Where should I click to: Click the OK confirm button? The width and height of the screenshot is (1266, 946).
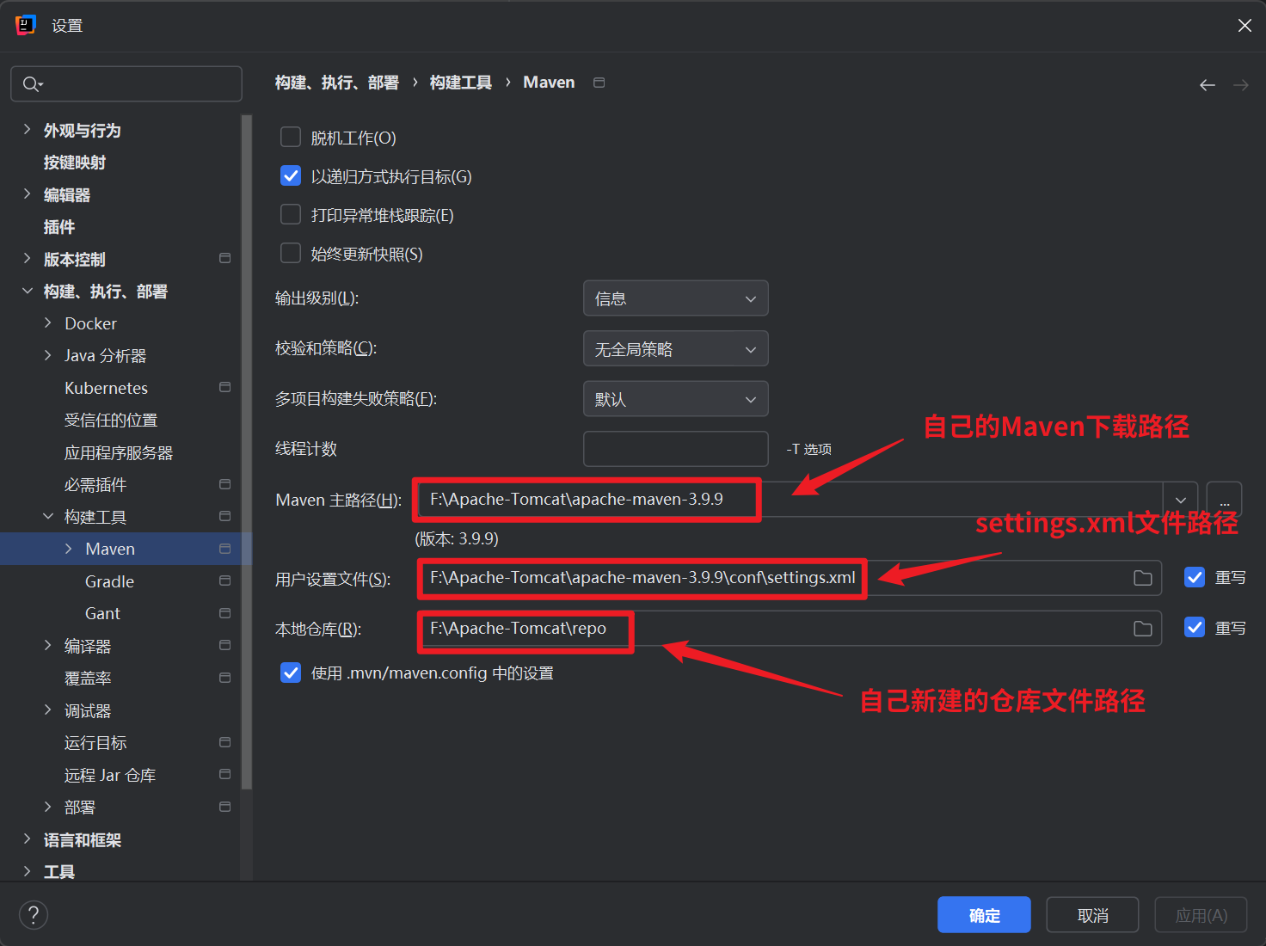[984, 915]
